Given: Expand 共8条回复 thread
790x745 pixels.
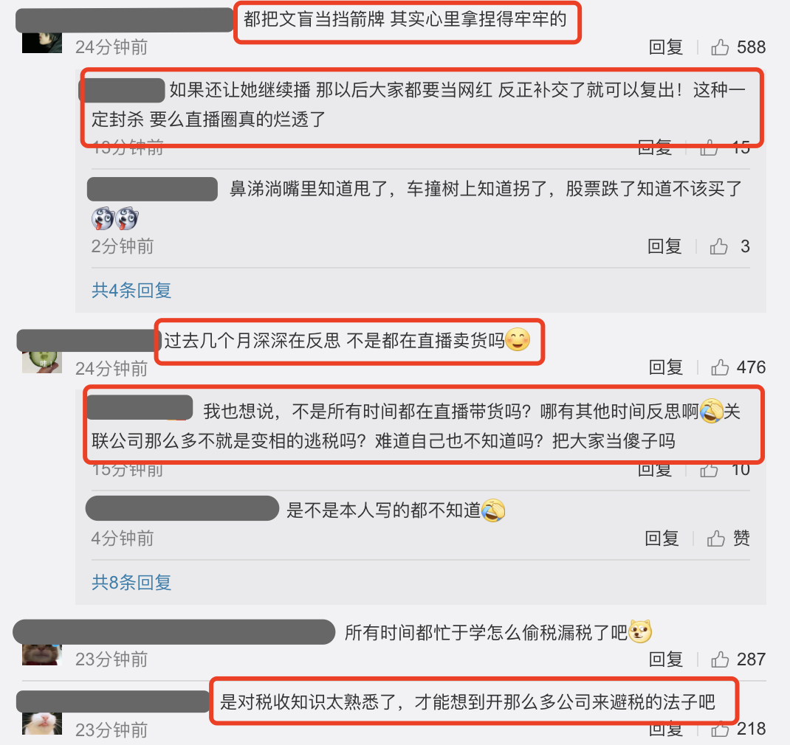Looking at the screenshot, I should click(x=131, y=583).
